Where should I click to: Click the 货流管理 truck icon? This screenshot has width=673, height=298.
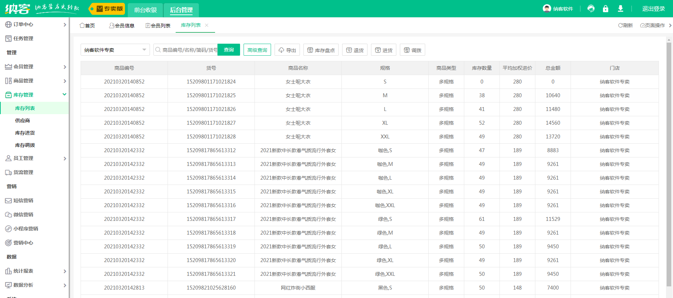[x=8, y=172]
